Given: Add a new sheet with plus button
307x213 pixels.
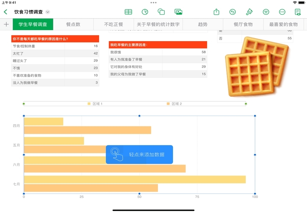Looking at the screenshot, I should 6,24.
